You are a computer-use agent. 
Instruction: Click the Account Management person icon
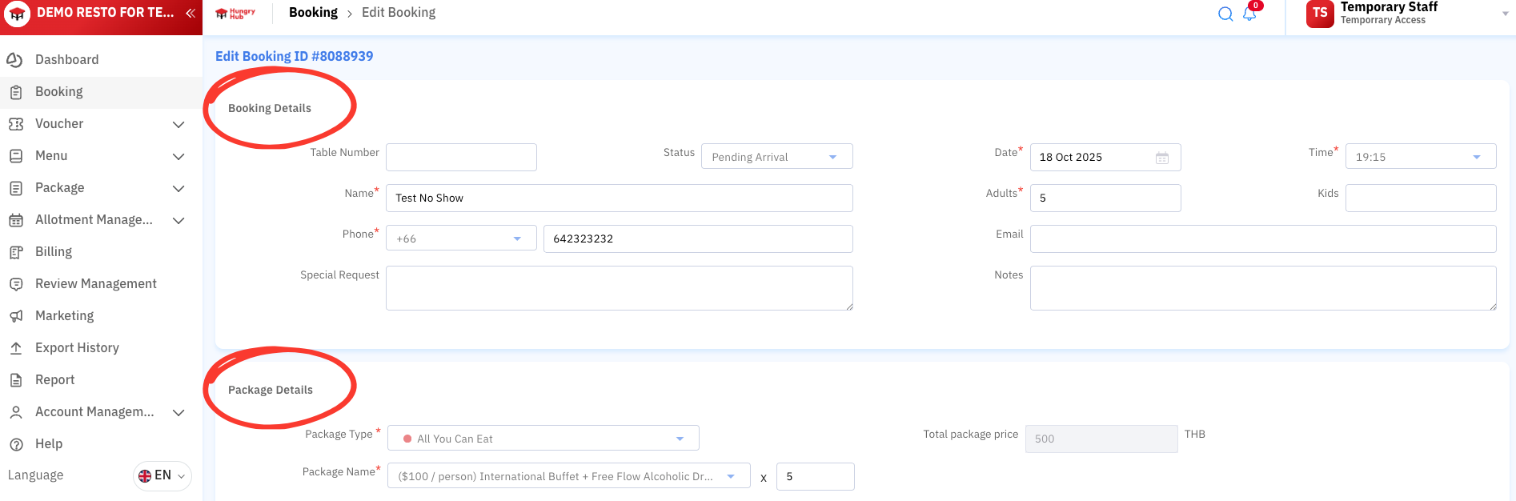click(x=15, y=412)
